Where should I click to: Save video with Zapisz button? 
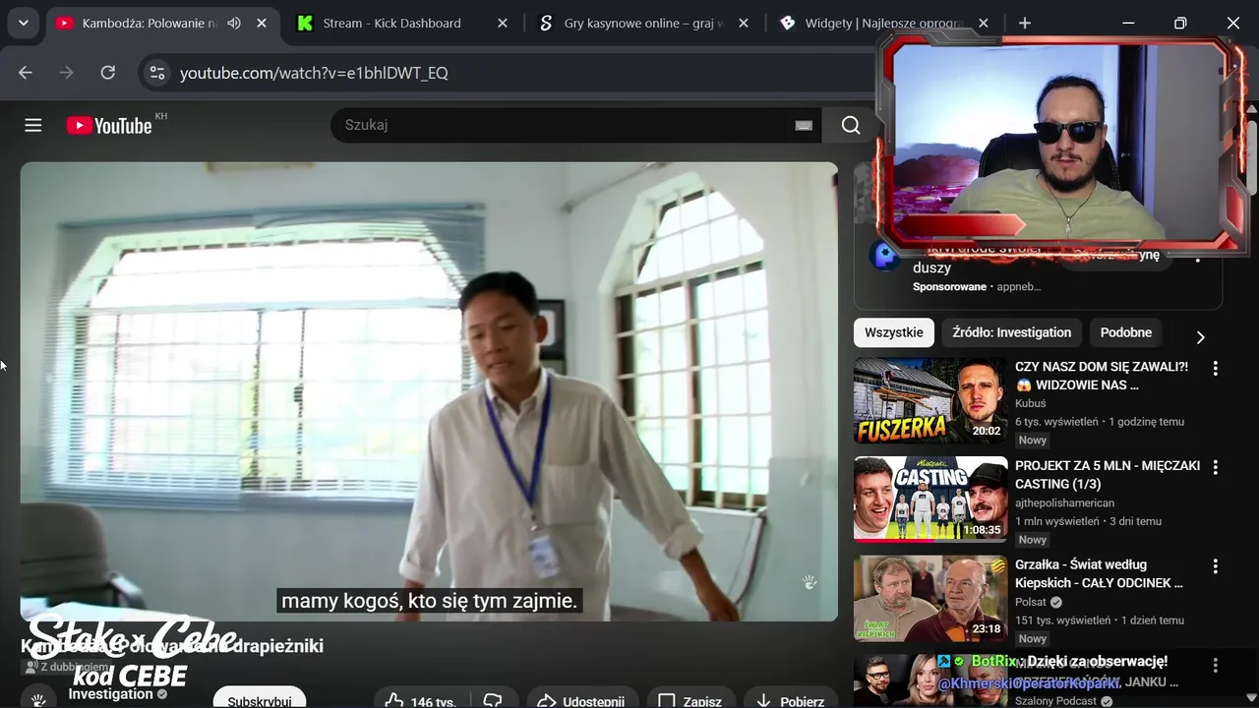point(689,700)
